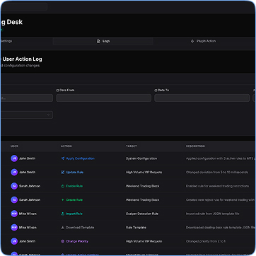Click 'Weekend Trading Block' in the Enable Rule row

pyautogui.click(x=143, y=186)
